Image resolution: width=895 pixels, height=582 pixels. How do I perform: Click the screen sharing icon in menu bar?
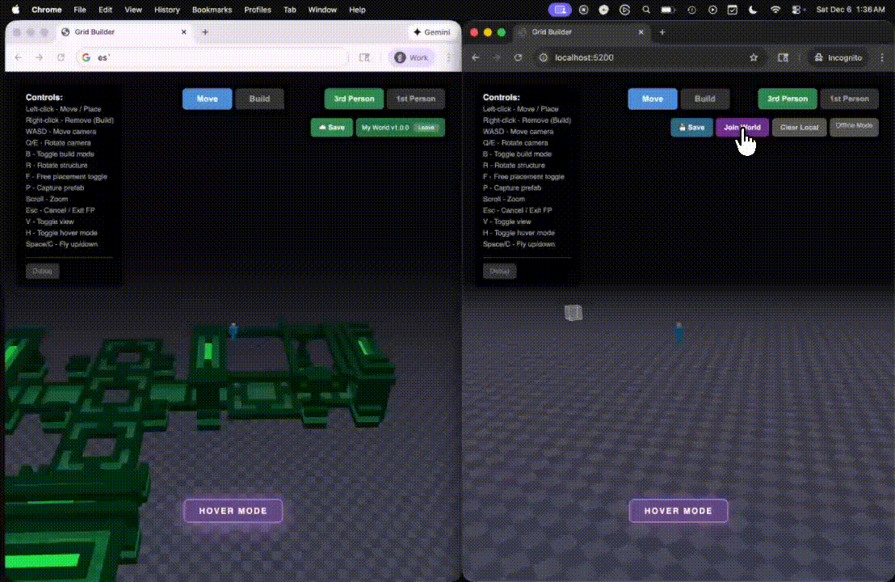pyautogui.click(x=560, y=10)
